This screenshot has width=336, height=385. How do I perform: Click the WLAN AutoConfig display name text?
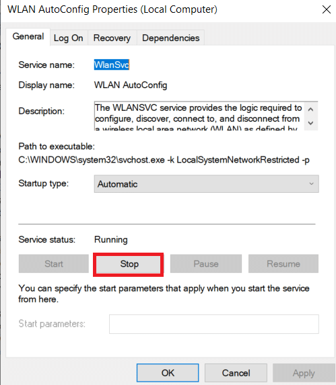click(x=131, y=85)
